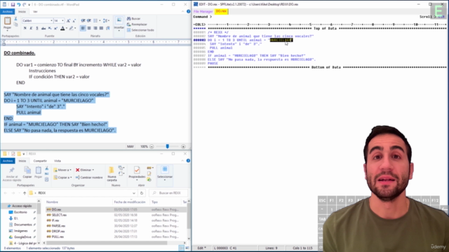Align text right in WordPad
The image size is (449, 252).
(95, 28)
